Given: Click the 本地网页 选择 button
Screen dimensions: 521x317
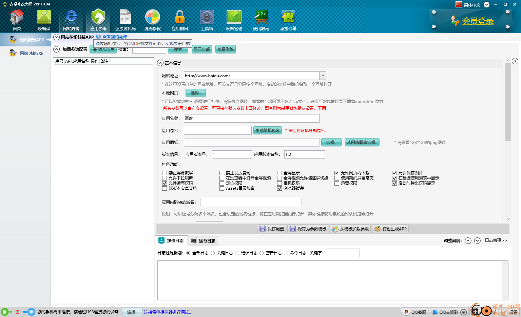Looking at the screenshot, I should (x=196, y=93).
